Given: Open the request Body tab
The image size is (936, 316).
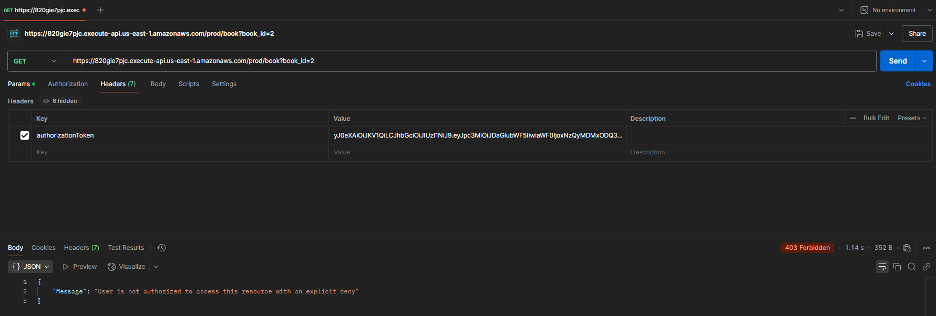Looking at the screenshot, I should [x=158, y=84].
